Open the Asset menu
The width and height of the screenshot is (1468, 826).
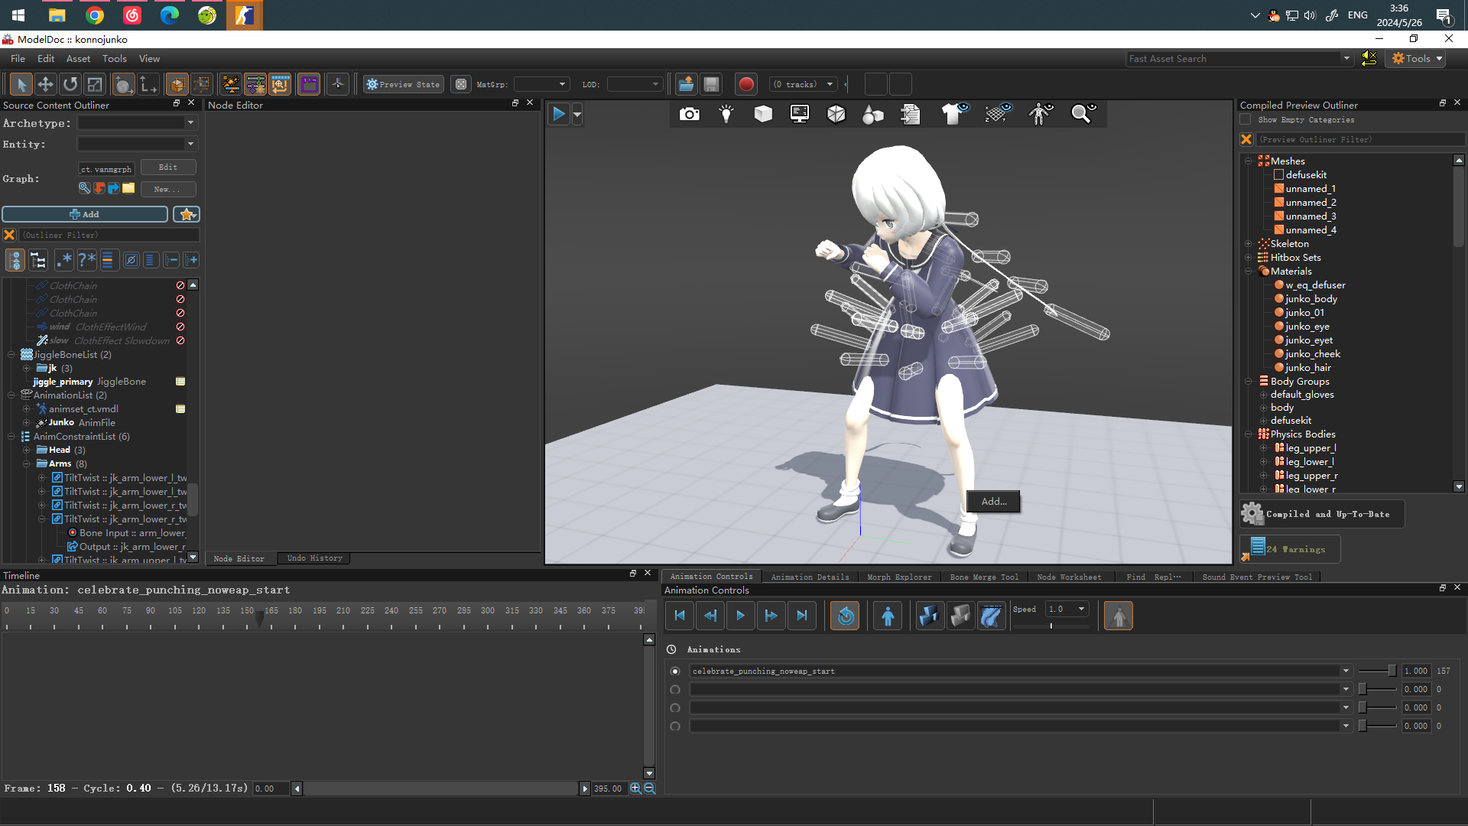[78, 59]
